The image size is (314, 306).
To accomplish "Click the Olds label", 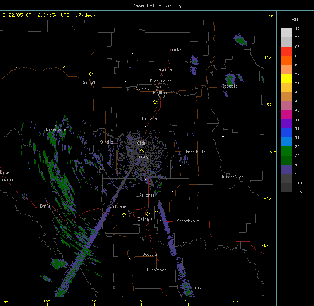I will [141, 143].
